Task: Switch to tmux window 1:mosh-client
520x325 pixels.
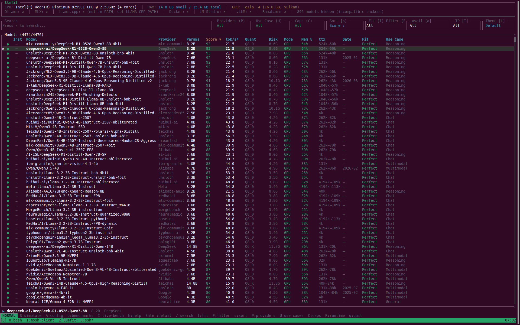Action: pyautogui.click(x=40, y=320)
